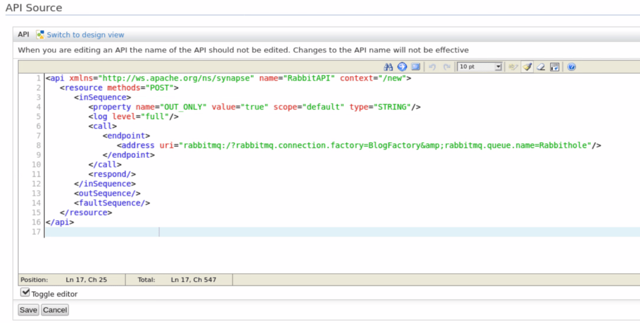Click the log level="full" line
The image size is (640, 323).
[x=134, y=117]
